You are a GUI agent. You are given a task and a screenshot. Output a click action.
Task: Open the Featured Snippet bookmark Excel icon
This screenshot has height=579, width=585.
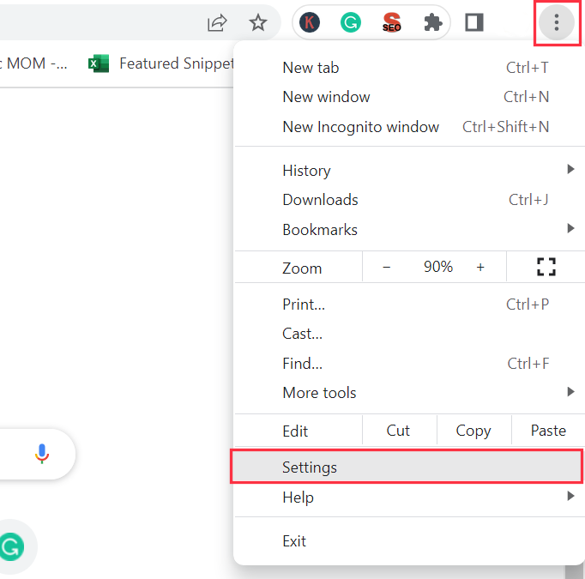pyautogui.click(x=99, y=63)
